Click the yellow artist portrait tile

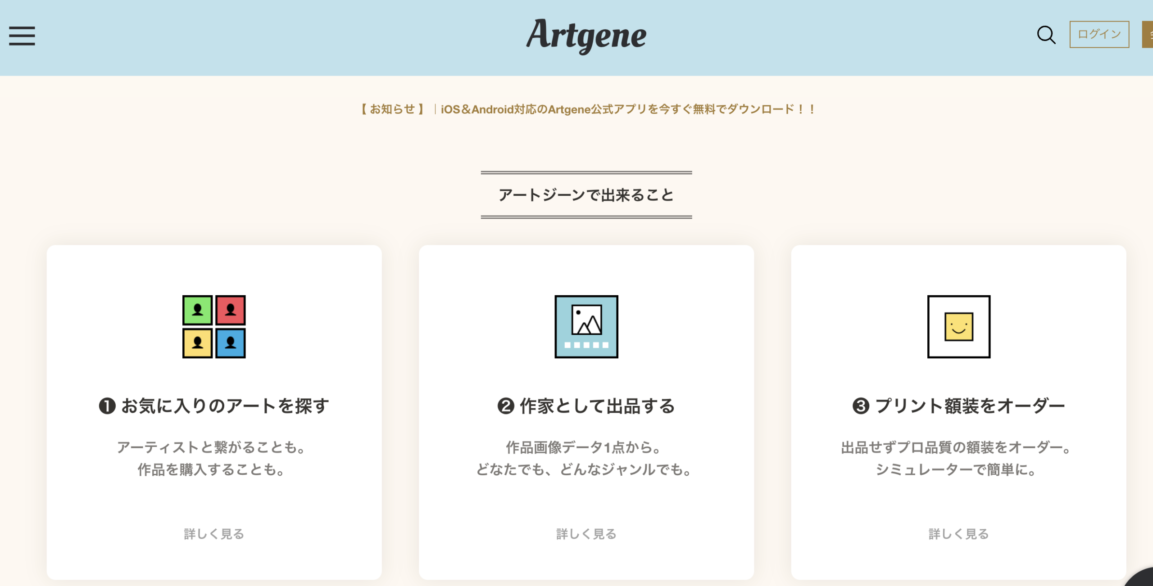[x=197, y=343]
